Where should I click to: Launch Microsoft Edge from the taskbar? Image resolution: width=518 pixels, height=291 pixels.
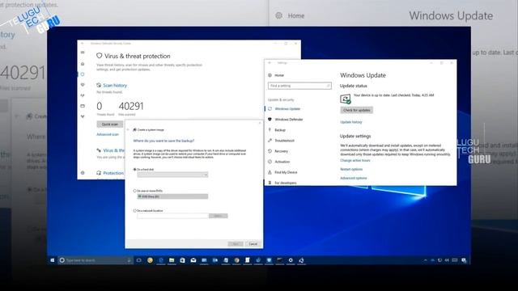click(161, 260)
